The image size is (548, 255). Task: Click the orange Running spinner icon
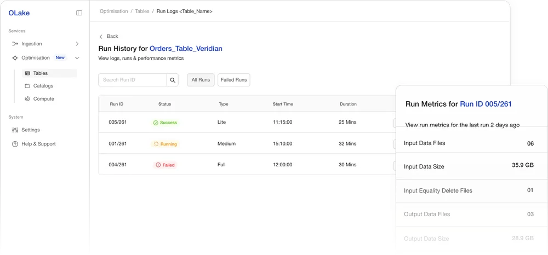coord(156,144)
